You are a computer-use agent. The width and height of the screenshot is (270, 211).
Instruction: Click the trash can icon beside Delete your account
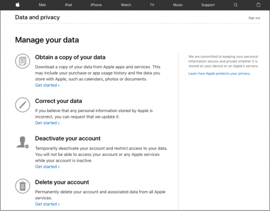coord(23,186)
